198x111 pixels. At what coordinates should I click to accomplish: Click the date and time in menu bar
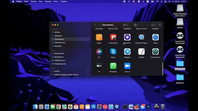point(179,2)
